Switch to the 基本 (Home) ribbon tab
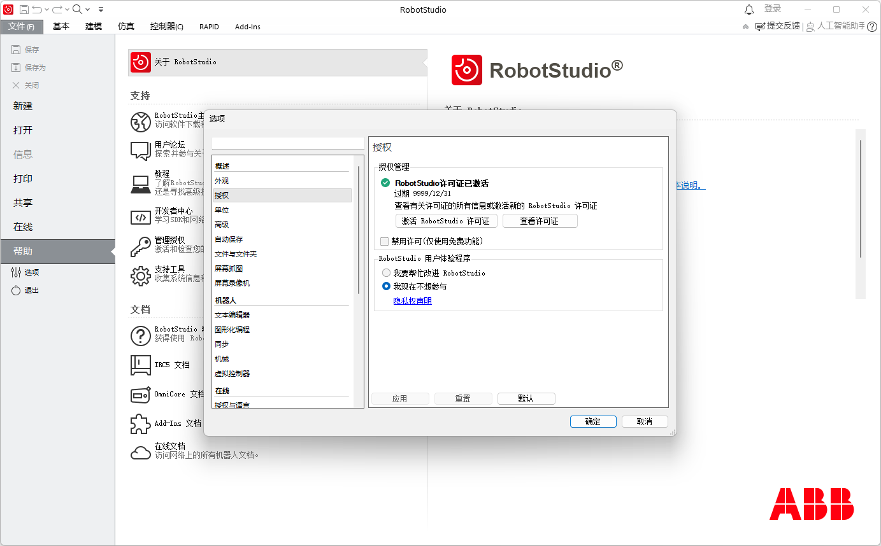 (x=61, y=27)
